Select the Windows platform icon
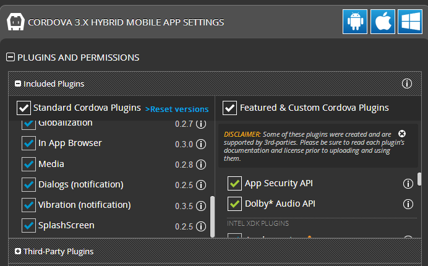 [x=409, y=22]
